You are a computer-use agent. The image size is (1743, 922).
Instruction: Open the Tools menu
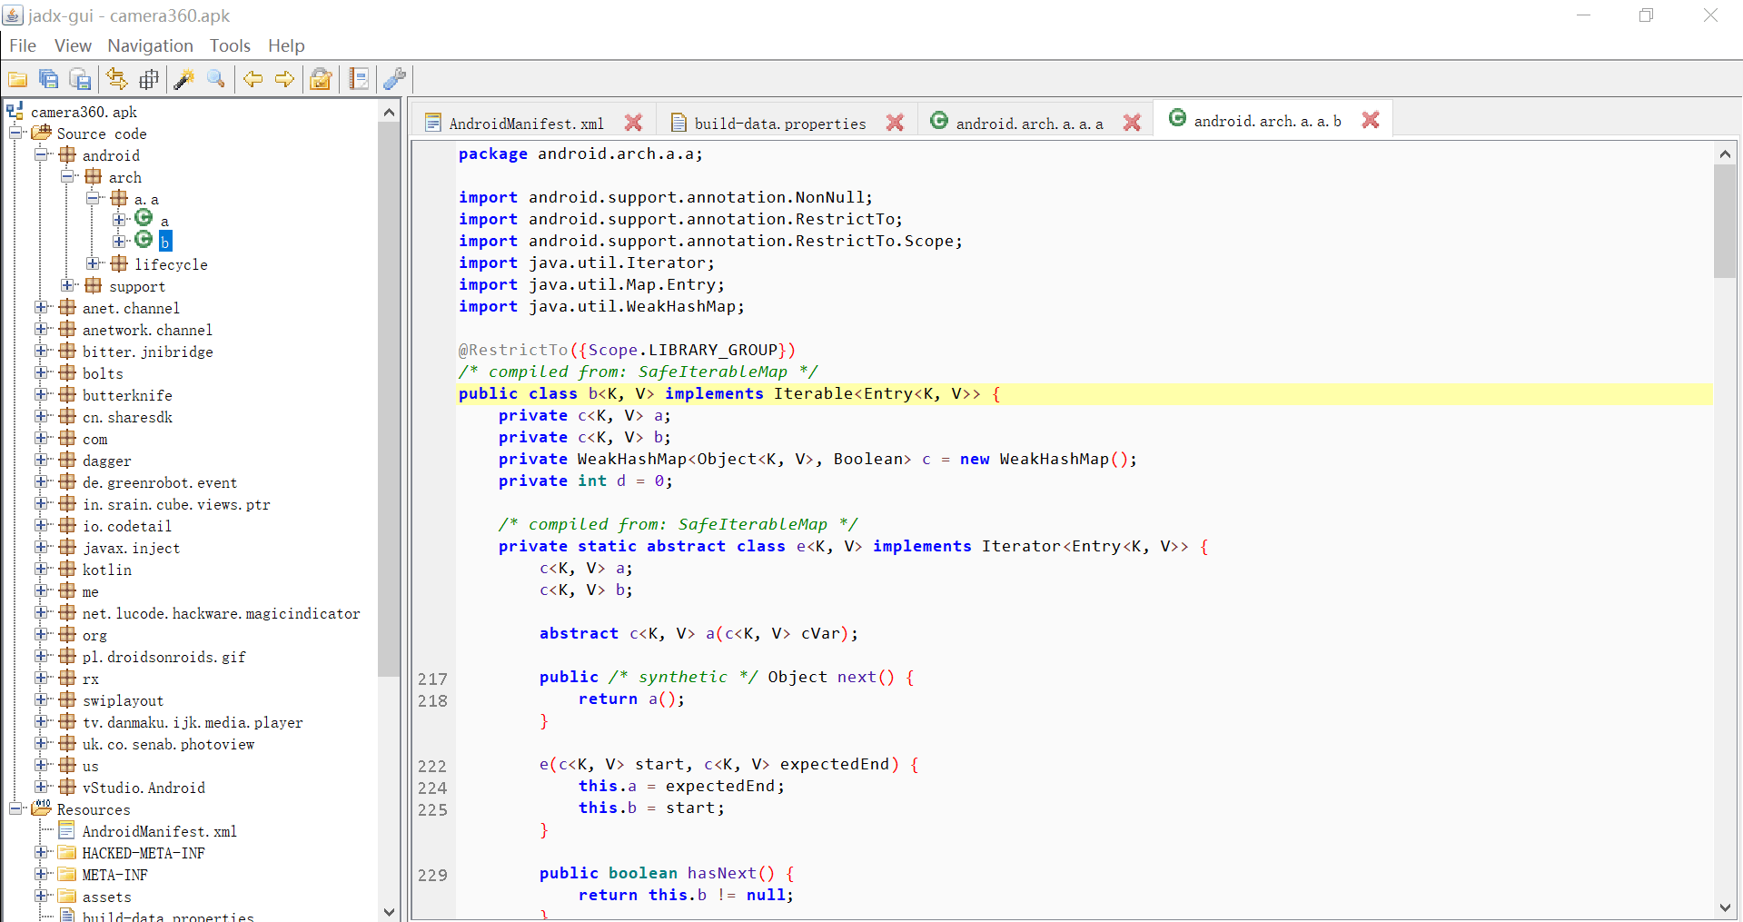pos(230,45)
